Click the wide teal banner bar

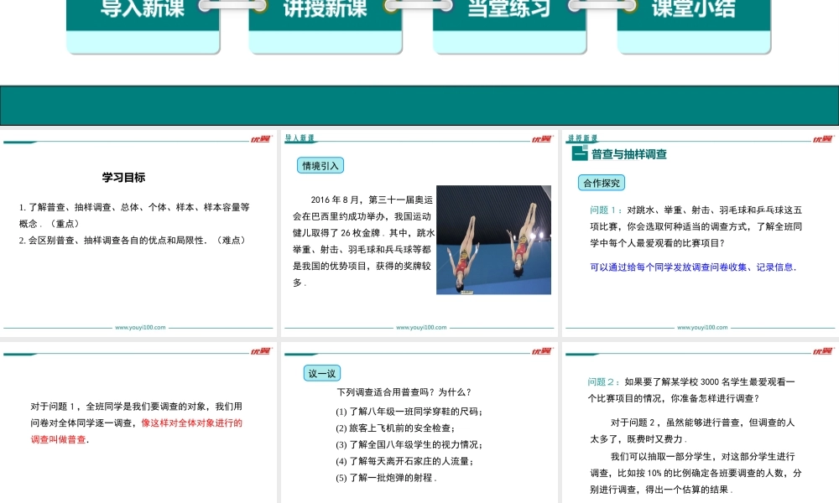pyautogui.click(x=419, y=106)
